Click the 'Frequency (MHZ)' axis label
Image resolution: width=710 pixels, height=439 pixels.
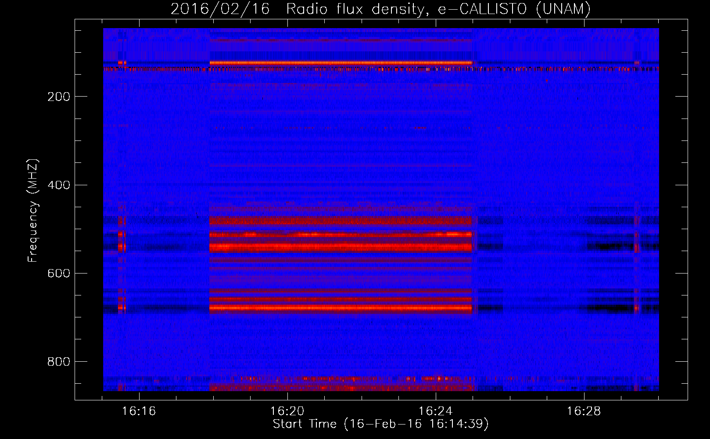click(33, 211)
